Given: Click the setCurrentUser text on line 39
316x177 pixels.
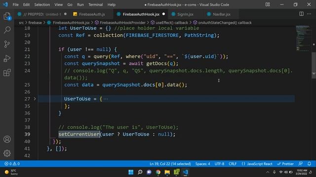Looking at the screenshot, I should (79, 134).
